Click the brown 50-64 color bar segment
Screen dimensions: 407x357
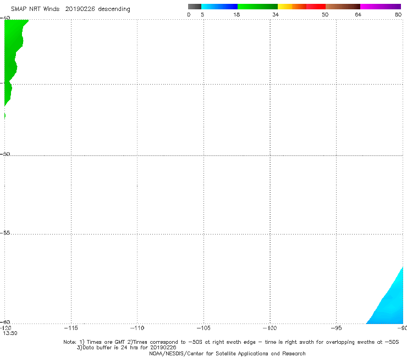[343, 7]
